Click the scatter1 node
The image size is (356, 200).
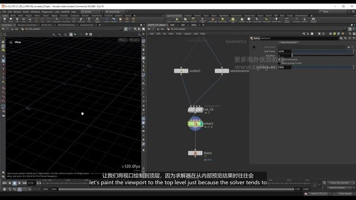pos(181,71)
